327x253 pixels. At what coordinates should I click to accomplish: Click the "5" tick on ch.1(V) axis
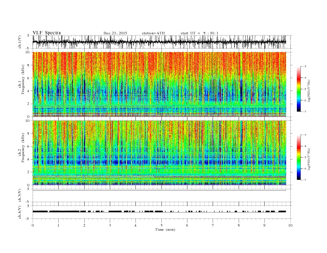[28, 36]
